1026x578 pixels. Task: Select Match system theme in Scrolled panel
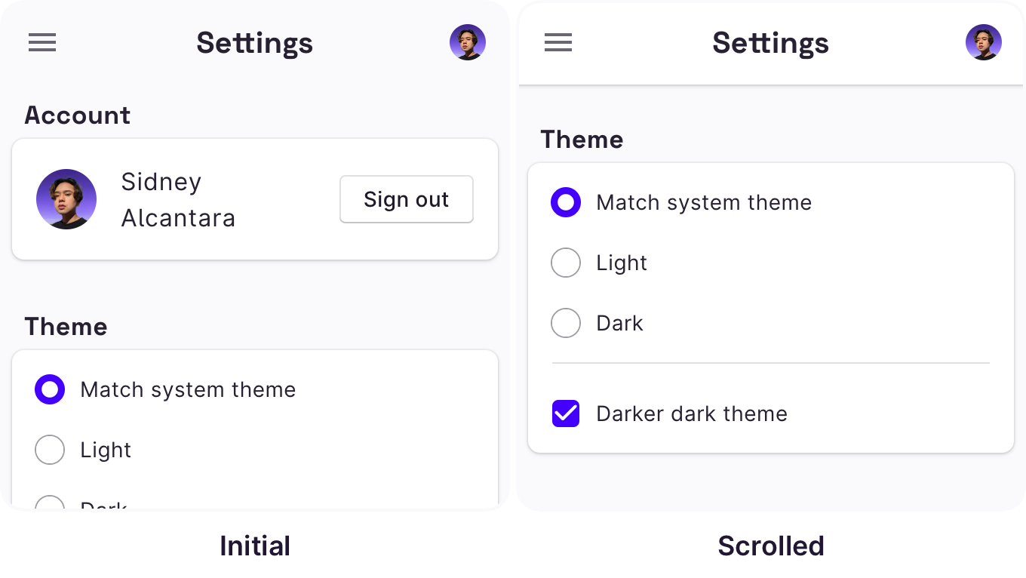click(x=566, y=202)
